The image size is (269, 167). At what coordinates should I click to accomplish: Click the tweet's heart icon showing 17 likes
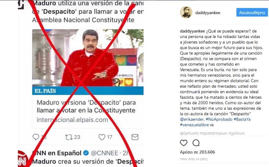[x=102, y=137]
